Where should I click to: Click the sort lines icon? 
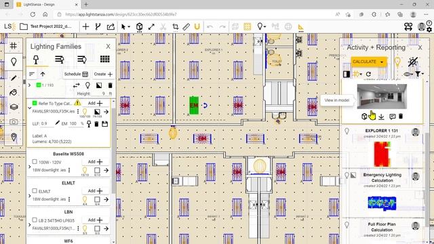click(32, 74)
